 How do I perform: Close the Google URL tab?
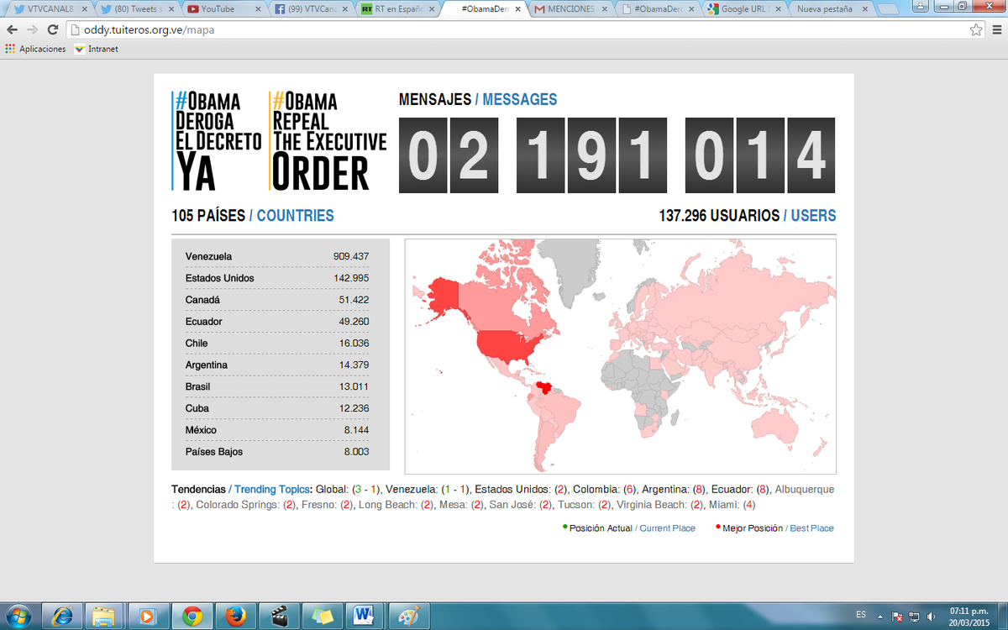pos(777,9)
